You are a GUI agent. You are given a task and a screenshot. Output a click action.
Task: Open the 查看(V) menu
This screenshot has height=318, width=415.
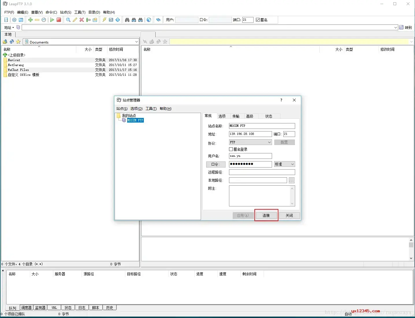(37, 12)
